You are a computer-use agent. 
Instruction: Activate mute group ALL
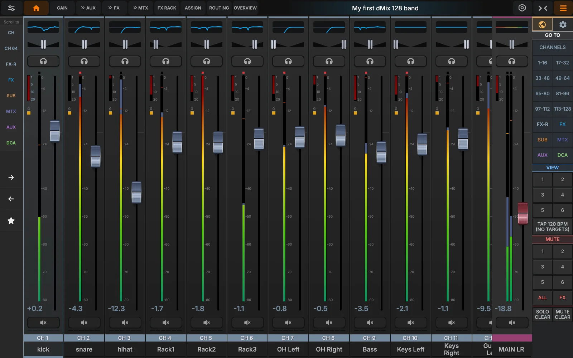point(542,297)
